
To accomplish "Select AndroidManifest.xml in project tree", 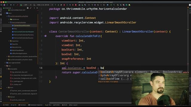I will (17, 10).
